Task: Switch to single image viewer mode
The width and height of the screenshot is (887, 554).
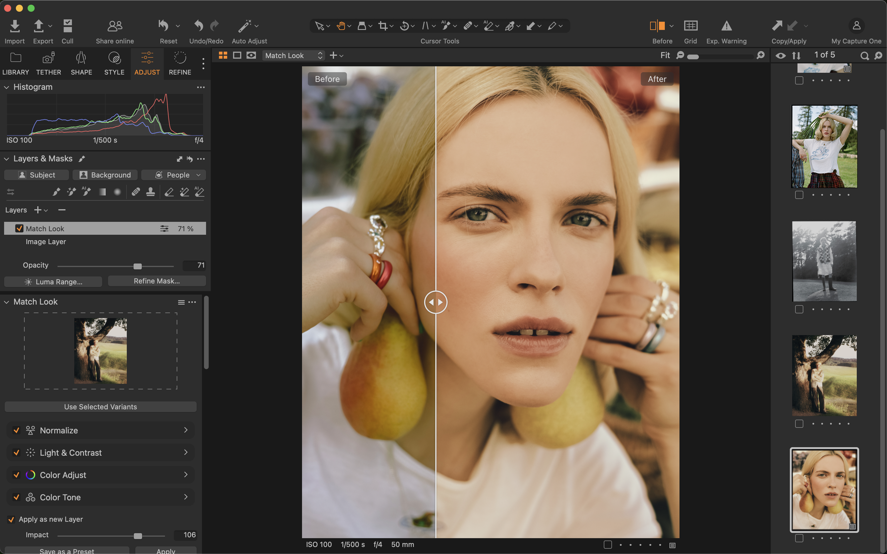Action: click(237, 55)
